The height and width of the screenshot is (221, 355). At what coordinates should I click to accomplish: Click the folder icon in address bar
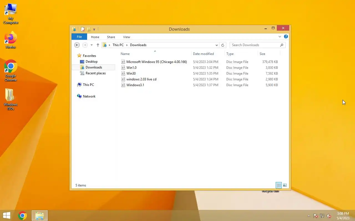[x=105, y=45]
